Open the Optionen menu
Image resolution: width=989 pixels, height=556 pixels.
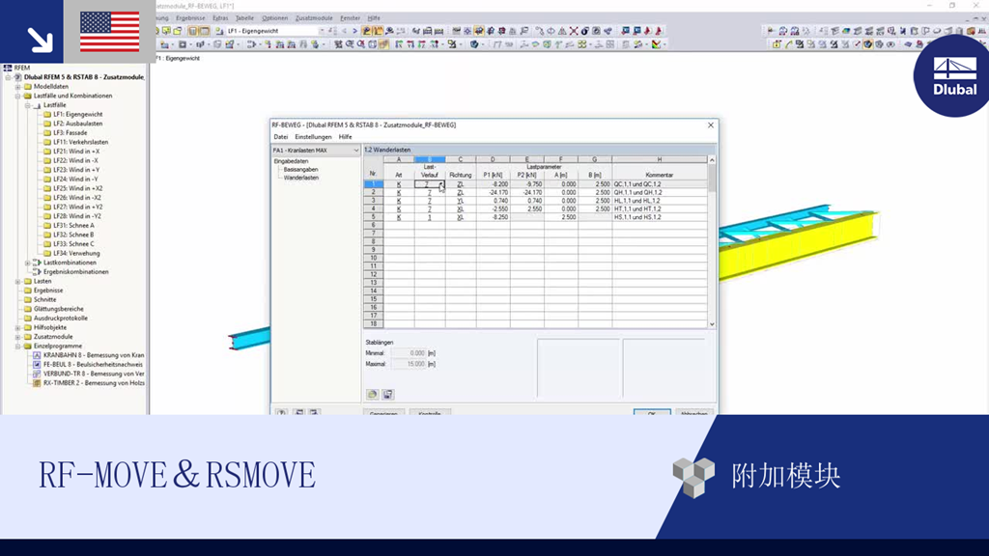pyautogui.click(x=275, y=18)
